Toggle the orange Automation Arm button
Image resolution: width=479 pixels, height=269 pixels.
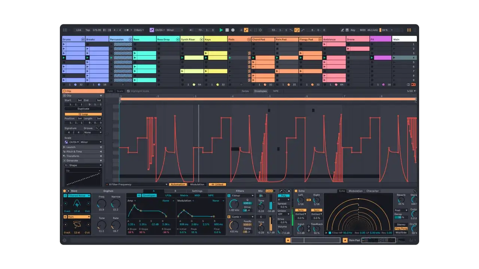click(x=246, y=30)
